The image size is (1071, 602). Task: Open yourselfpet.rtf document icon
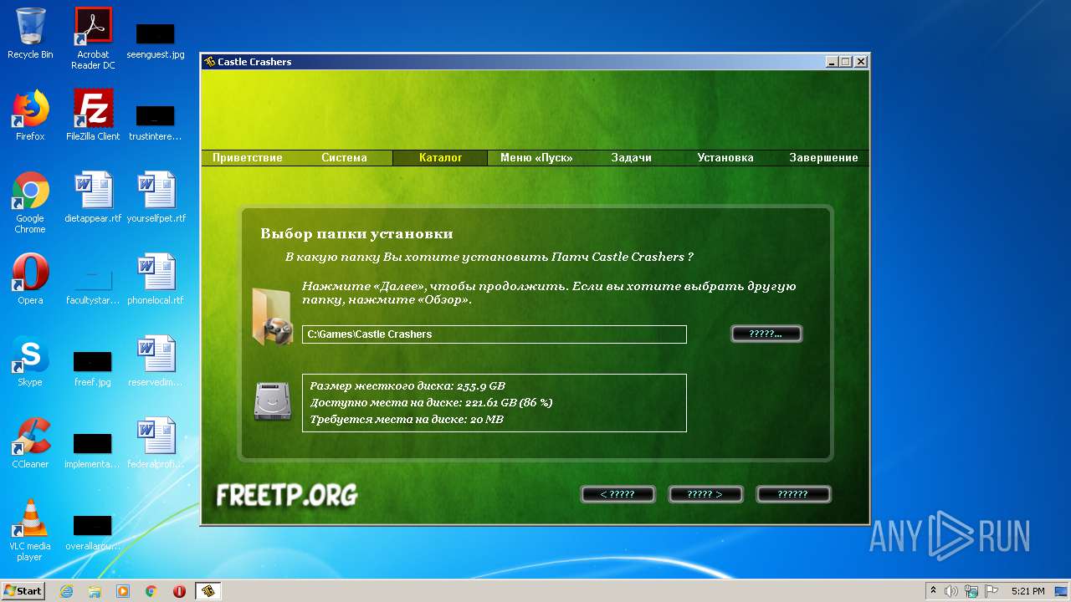click(x=156, y=197)
